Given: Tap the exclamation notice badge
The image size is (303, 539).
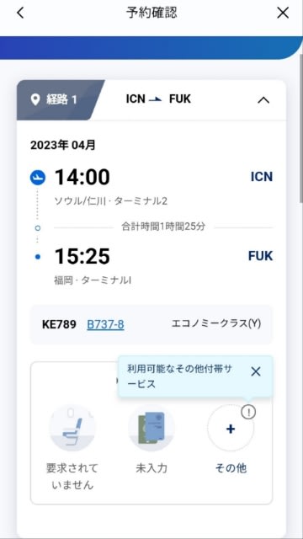Looking at the screenshot, I should point(248,413).
